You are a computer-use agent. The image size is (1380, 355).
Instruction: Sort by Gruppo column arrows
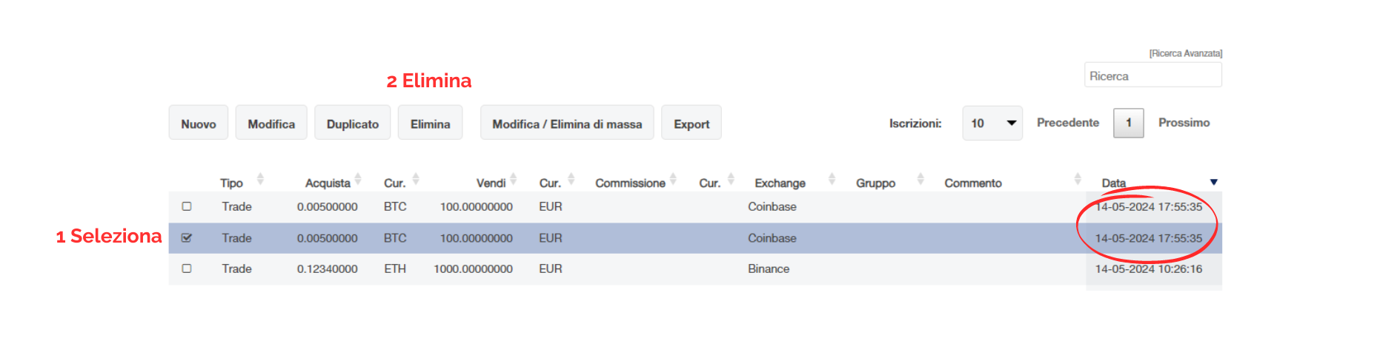(920, 179)
